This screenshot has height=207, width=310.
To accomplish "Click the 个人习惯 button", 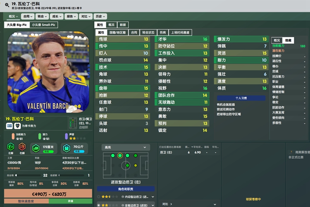I will tap(241, 98).
